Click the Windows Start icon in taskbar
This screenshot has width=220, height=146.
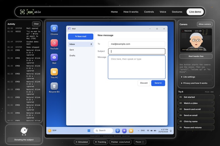tap(89, 131)
